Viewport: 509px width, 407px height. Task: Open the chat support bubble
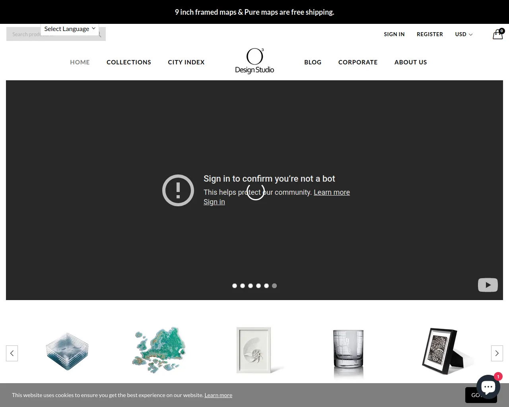coord(488,387)
